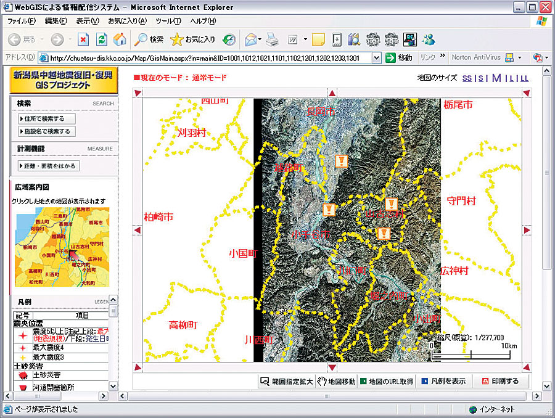The height and width of the screenshot is (418, 555).
Task: Pan map south with bottom center arrow
Action: (x=332, y=367)
